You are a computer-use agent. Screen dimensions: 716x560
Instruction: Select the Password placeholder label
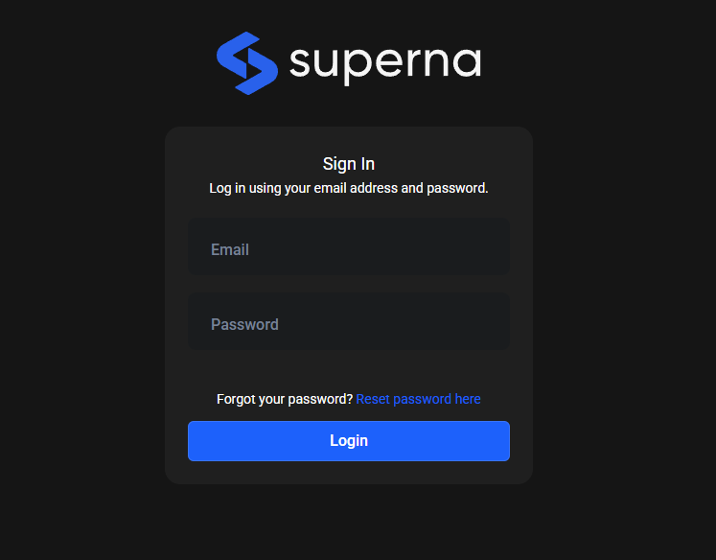click(x=244, y=324)
